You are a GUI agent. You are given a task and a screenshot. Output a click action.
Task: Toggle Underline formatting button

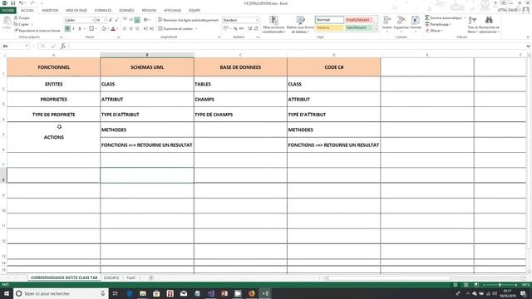(80, 29)
